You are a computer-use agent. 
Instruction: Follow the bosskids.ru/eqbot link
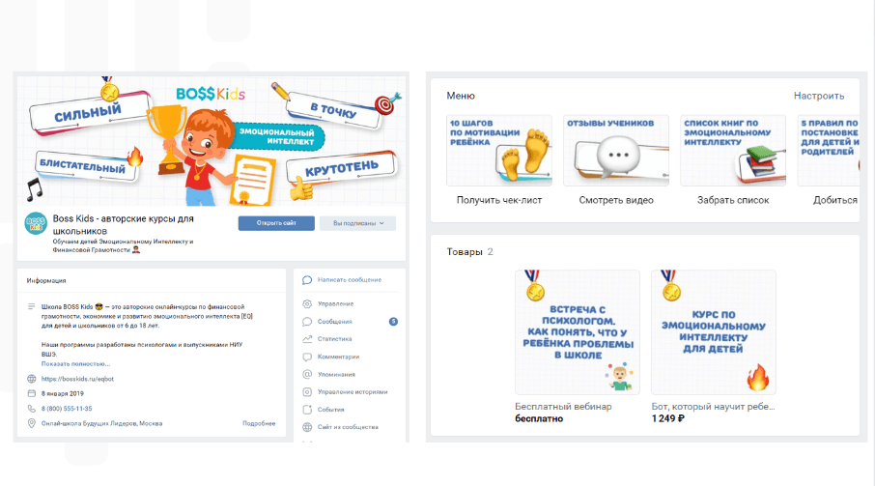point(77,379)
